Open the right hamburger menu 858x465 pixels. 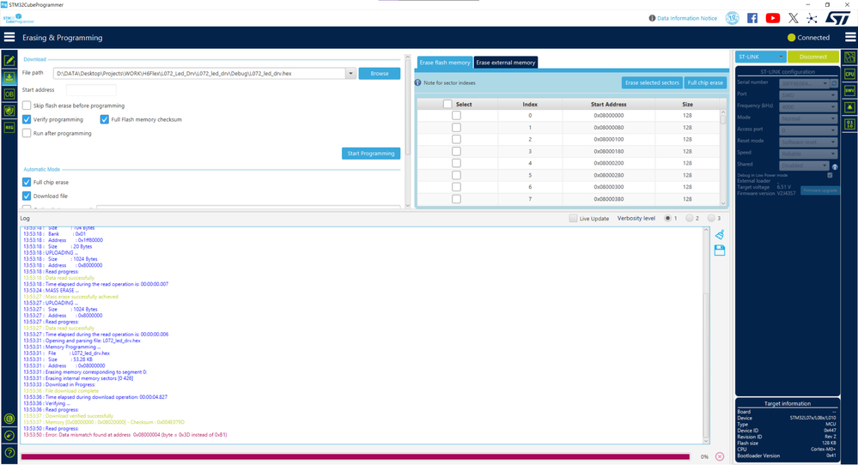click(850, 37)
